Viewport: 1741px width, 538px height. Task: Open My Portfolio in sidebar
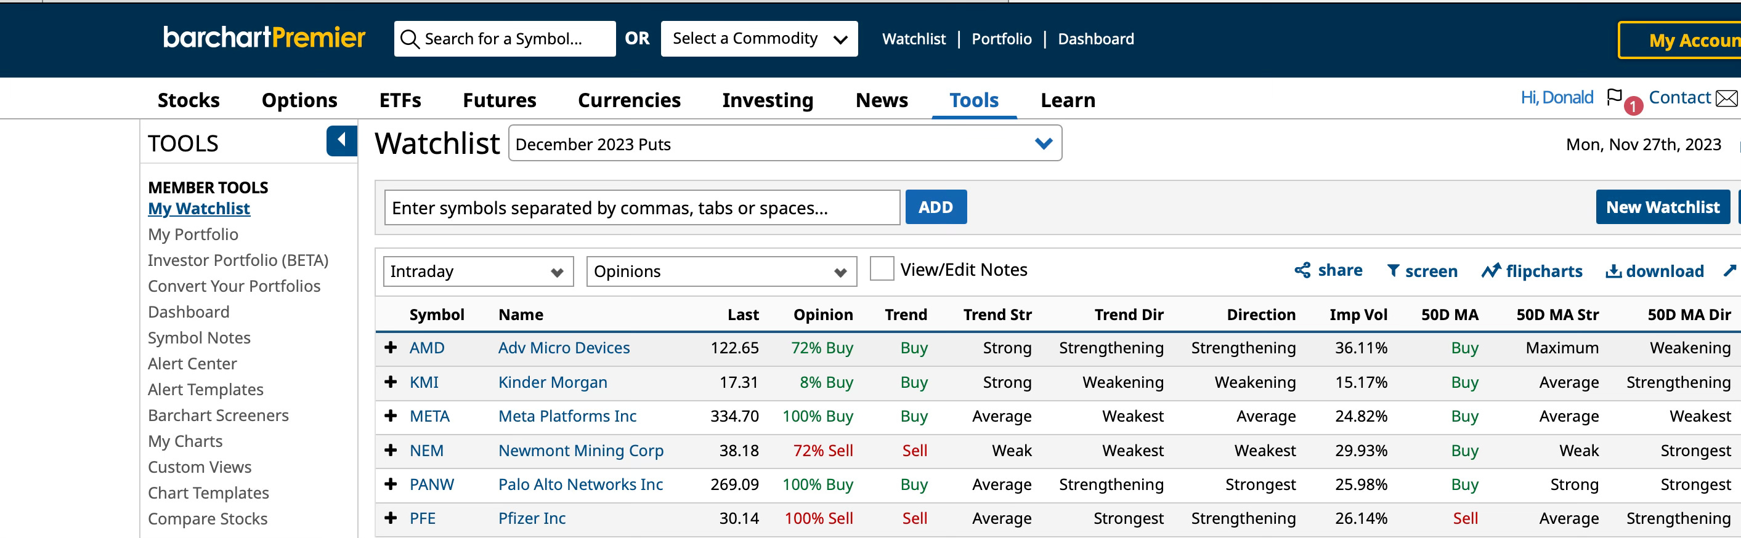click(x=193, y=235)
